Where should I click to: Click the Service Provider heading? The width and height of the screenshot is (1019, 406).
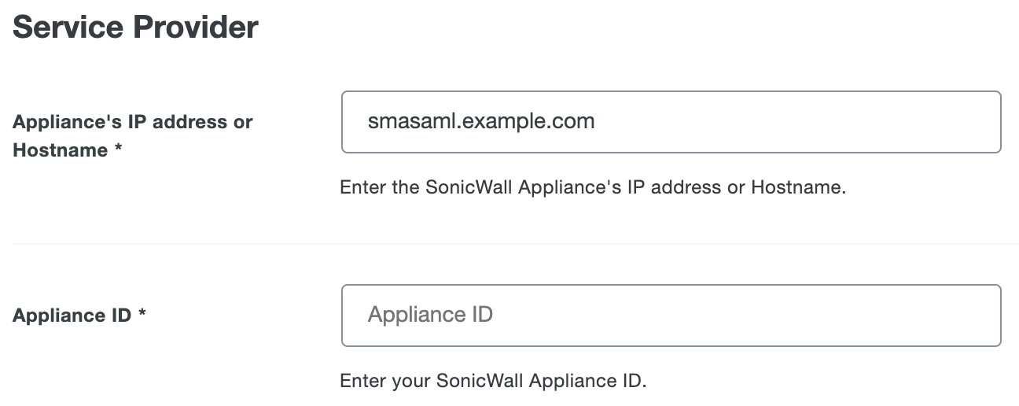coord(136,28)
